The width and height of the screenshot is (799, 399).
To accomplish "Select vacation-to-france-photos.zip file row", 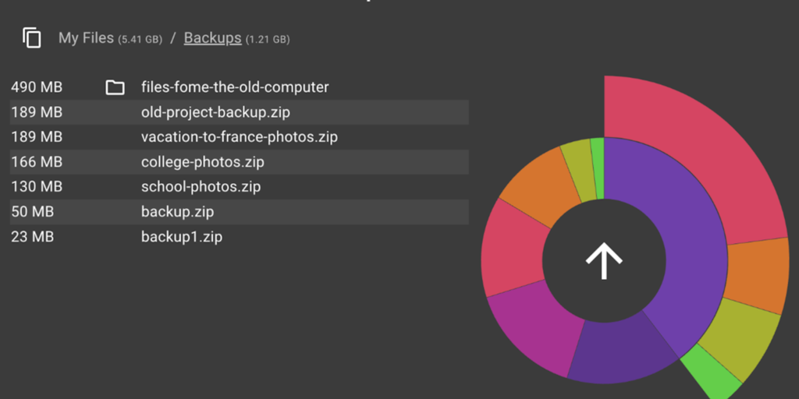I will [x=239, y=137].
